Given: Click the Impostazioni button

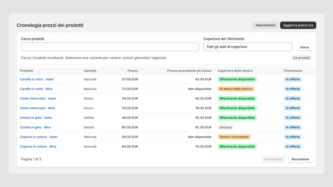Looking at the screenshot, I should [266, 25].
